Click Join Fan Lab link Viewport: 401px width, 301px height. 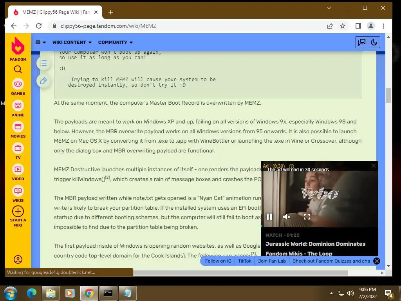tap(272, 261)
